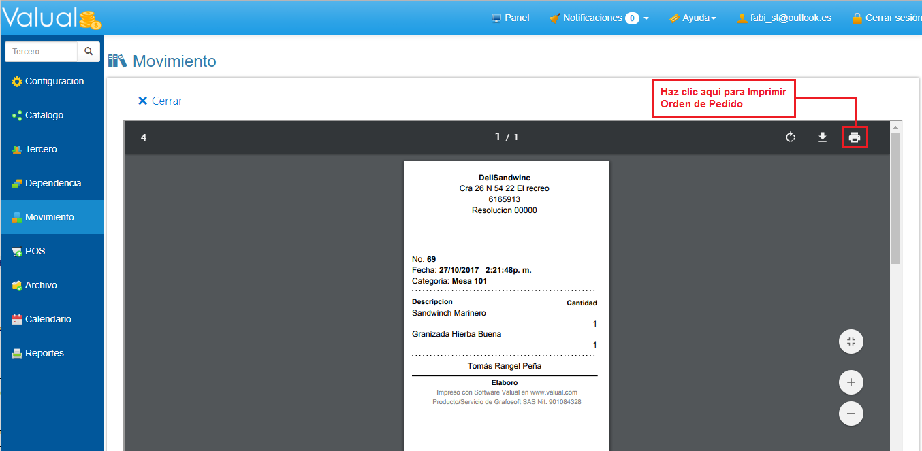Close the movement preview with Cerrar
Viewport: 922px width, 451px height.
(x=161, y=101)
